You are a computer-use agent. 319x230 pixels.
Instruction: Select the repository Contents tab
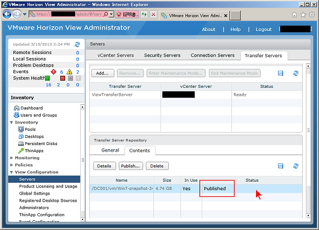(x=140, y=151)
